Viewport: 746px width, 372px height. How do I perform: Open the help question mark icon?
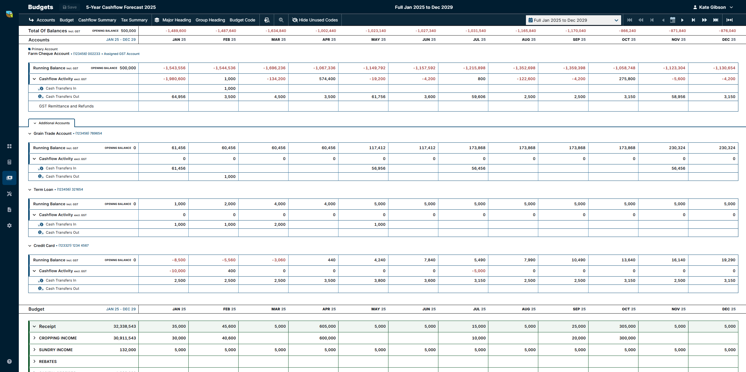(x=9, y=361)
